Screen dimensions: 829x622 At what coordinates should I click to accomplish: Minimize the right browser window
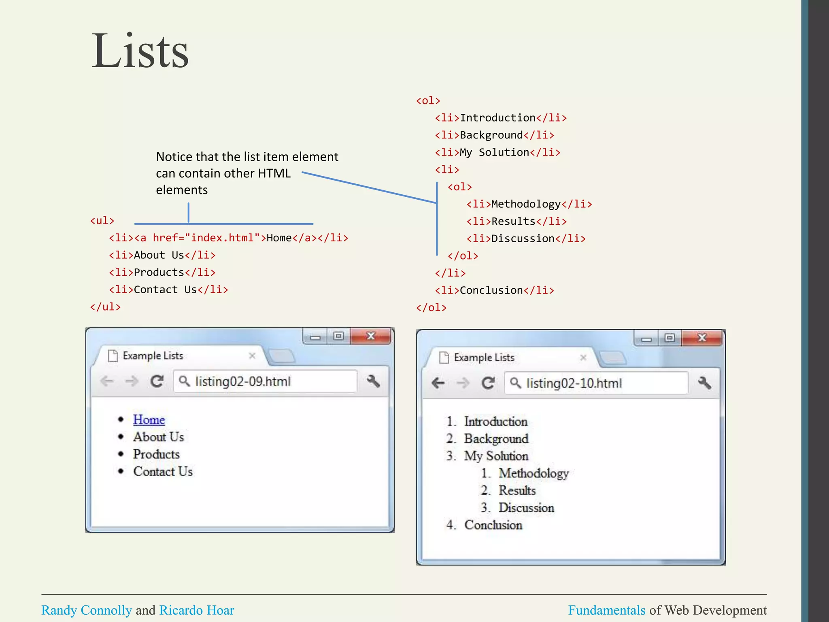(646, 339)
